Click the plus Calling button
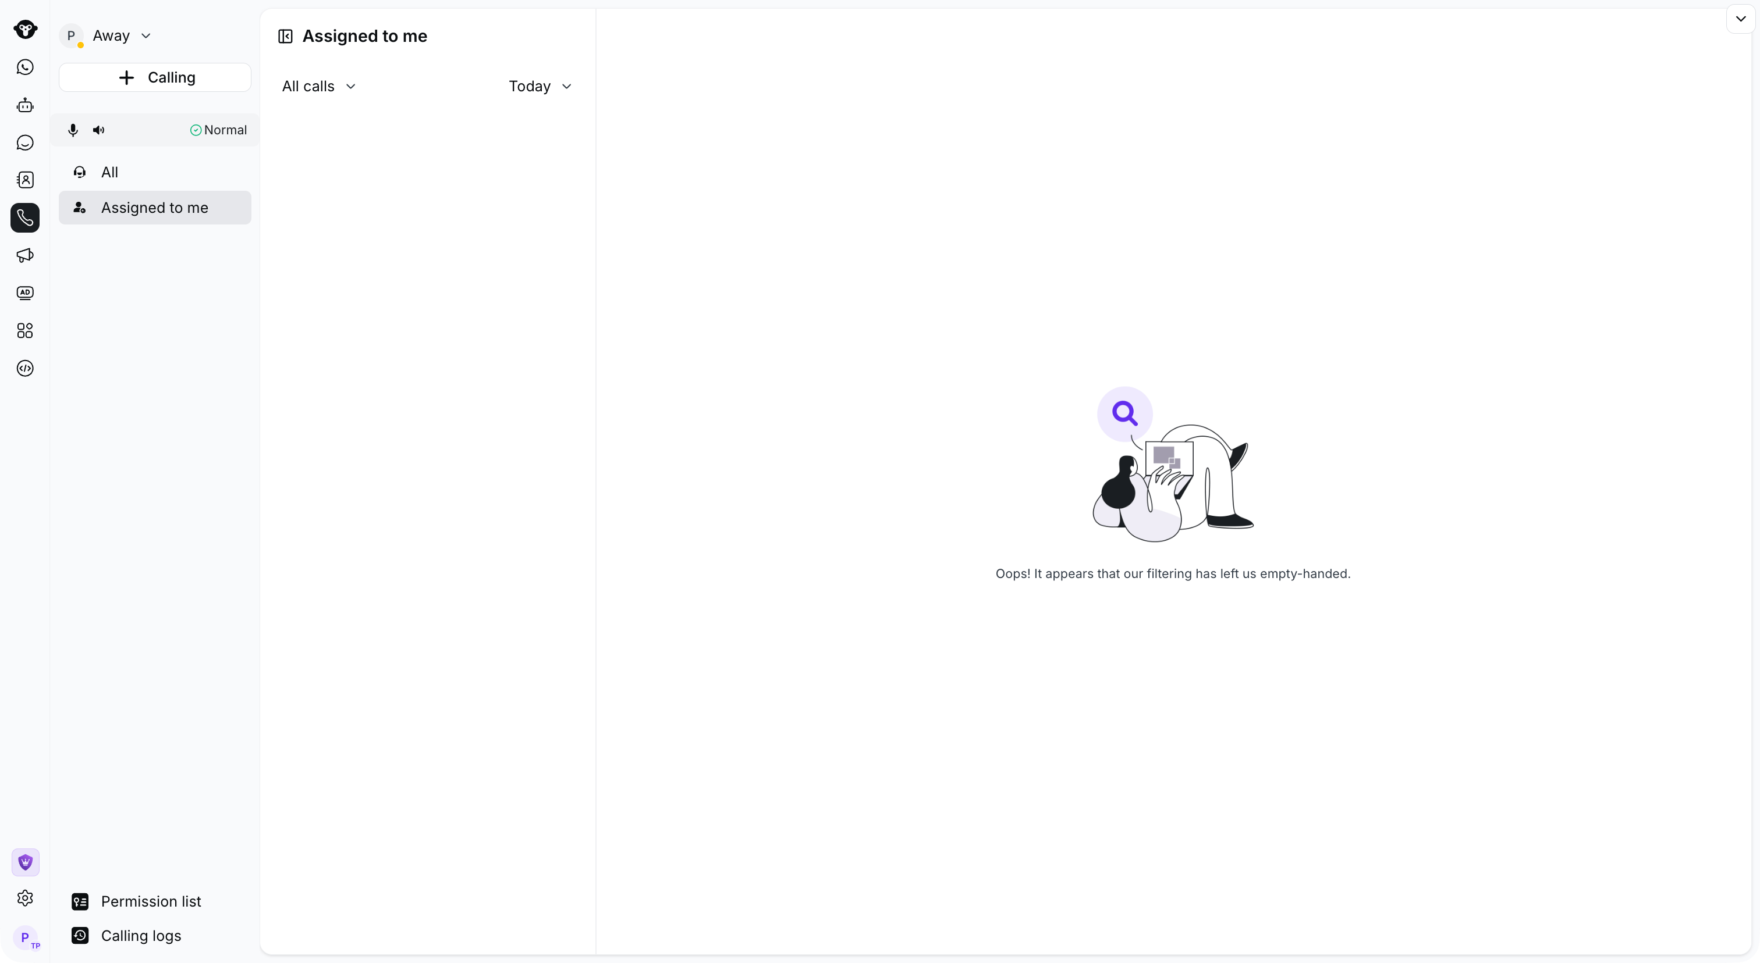Image resolution: width=1760 pixels, height=963 pixels. pyautogui.click(x=155, y=77)
